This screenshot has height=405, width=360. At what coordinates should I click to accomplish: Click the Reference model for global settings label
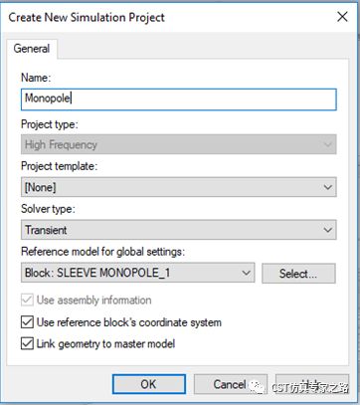102,252
